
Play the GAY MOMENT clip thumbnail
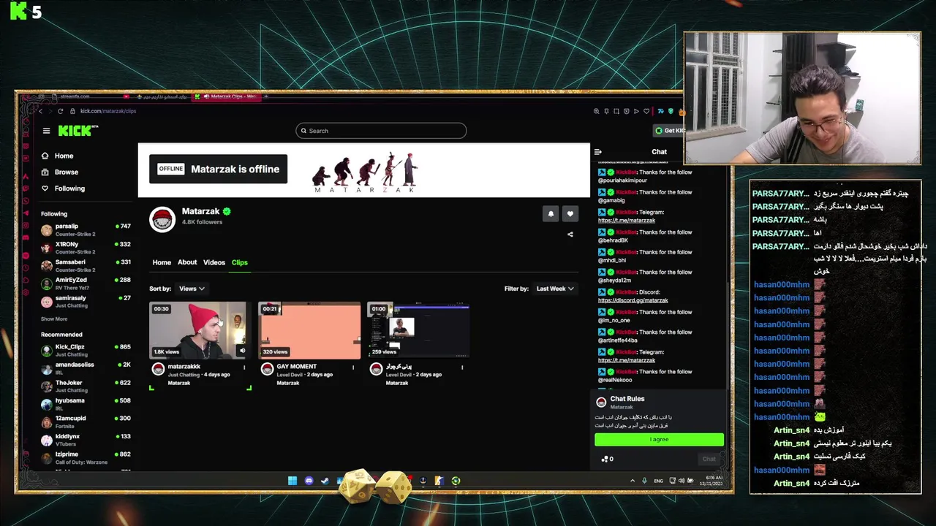click(x=309, y=330)
